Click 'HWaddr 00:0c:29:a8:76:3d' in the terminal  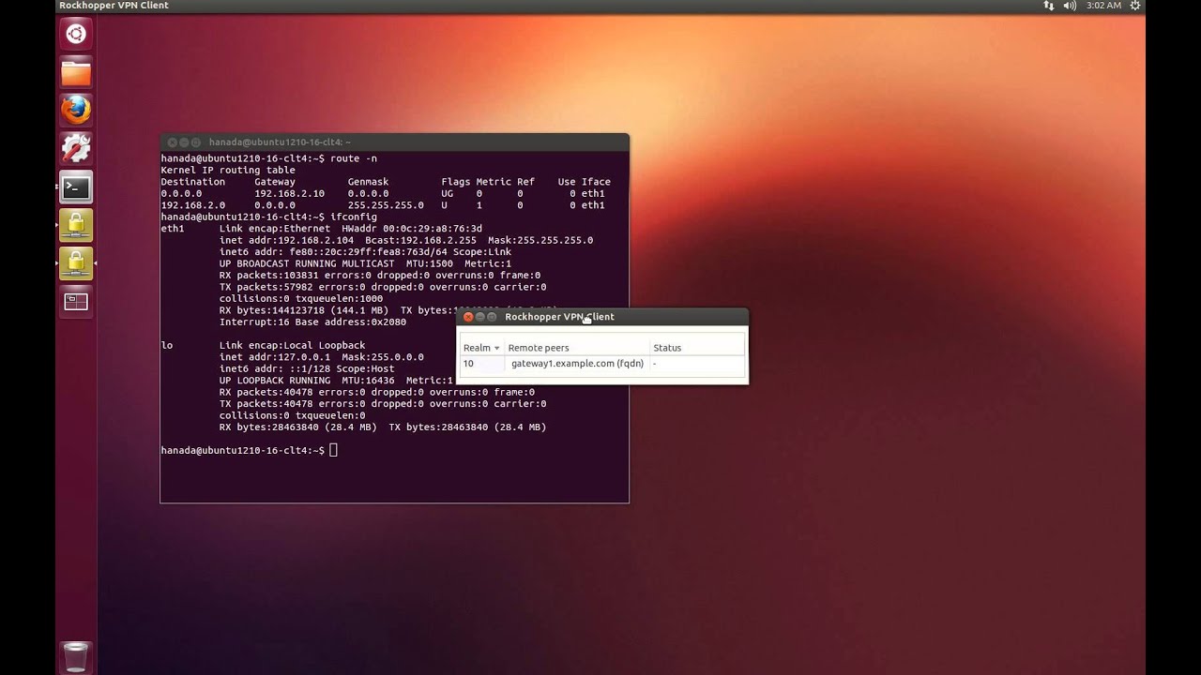412,229
